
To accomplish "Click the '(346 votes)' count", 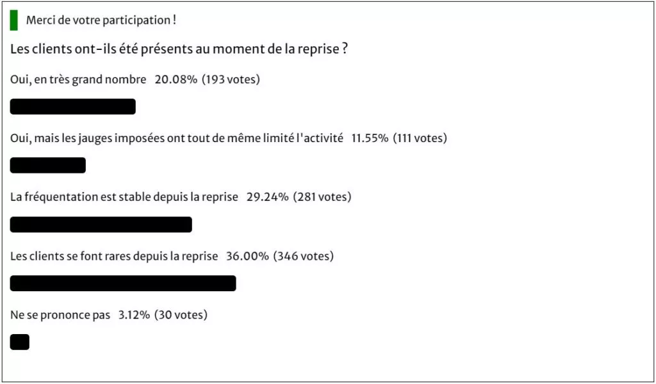I will coord(303,256).
